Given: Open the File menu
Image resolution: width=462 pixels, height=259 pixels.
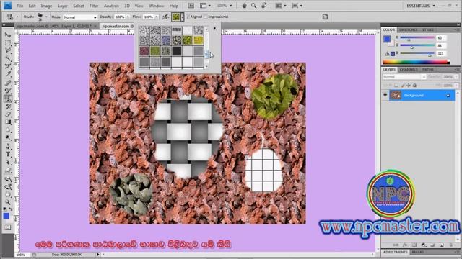Looking at the screenshot, I should click(20, 6).
